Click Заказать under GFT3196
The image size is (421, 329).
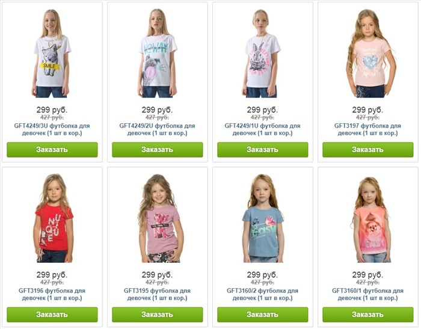(52, 315)
